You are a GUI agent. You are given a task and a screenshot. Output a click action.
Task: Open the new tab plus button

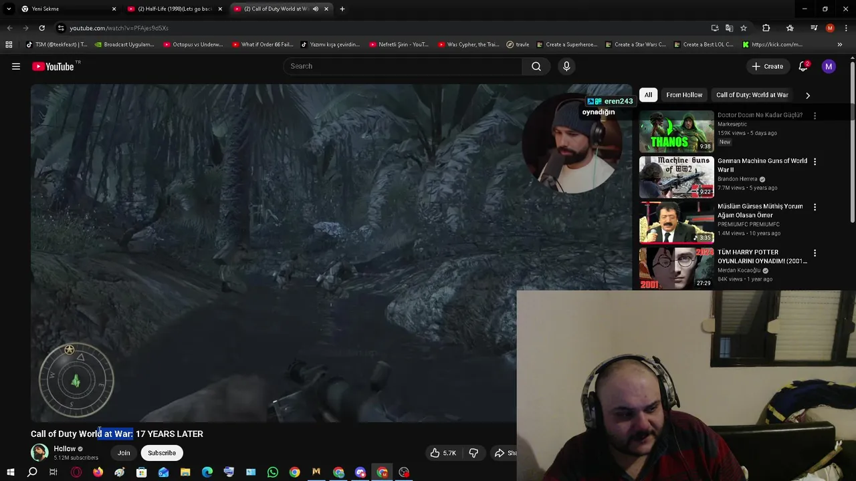click(x=342, y=9)
